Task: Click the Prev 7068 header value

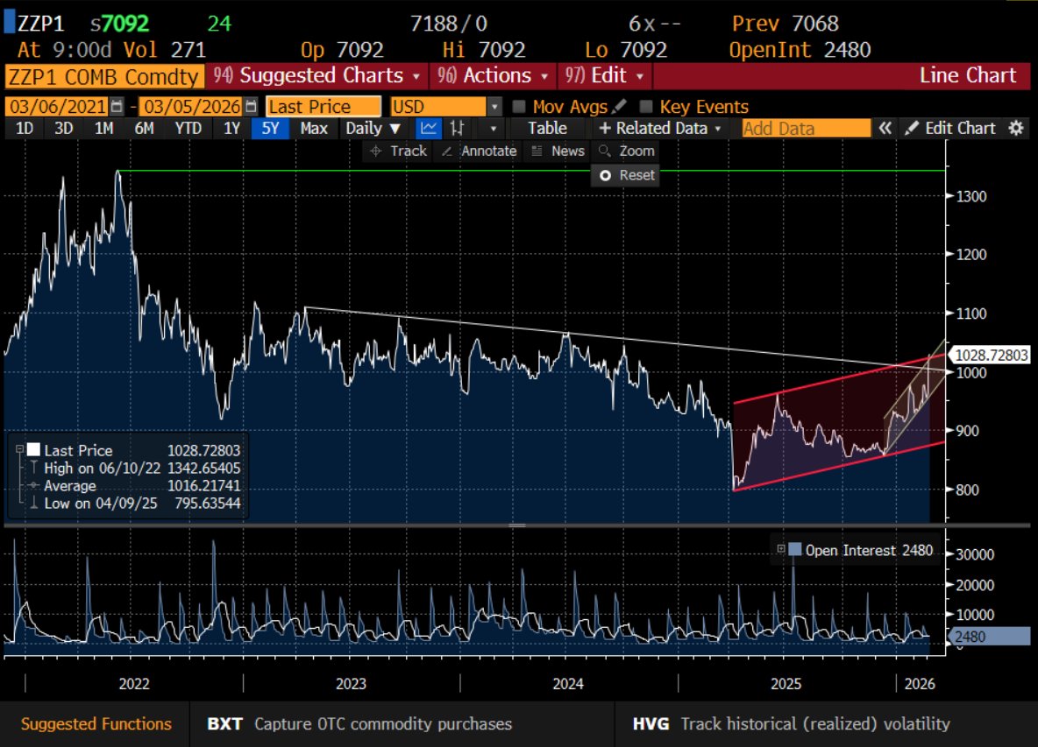Action: [786, 24]
